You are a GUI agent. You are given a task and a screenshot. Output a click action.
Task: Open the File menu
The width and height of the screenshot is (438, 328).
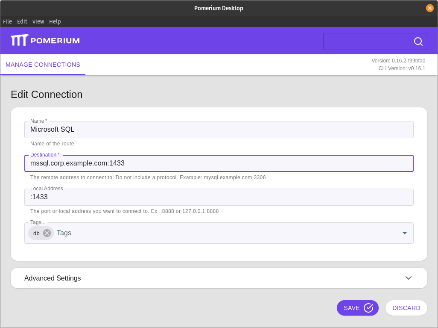[x=7, y=21]
